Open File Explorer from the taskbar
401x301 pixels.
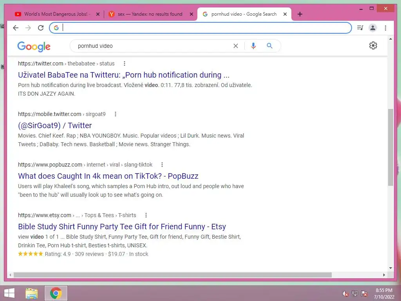pyautogui.click(x=32, y=293)
